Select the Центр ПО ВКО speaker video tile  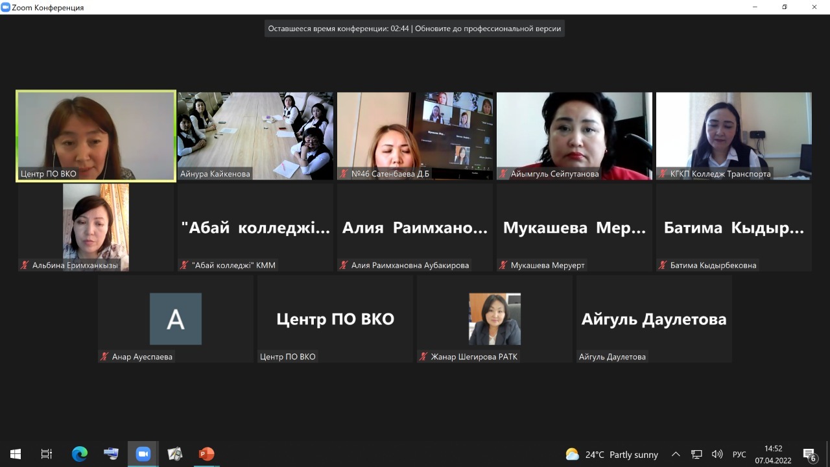(96, 135)
